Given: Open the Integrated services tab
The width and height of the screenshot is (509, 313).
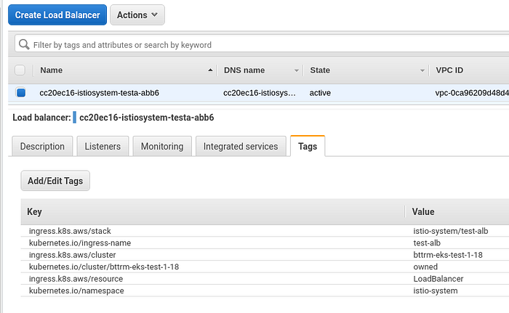Looking at the screenshot, I should click(241, 146).
